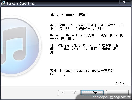The image size is (132, 100).
Task: Click the paragraph mentioning iTunes Store
Action: pyautogui.click(x=87, y=37)
